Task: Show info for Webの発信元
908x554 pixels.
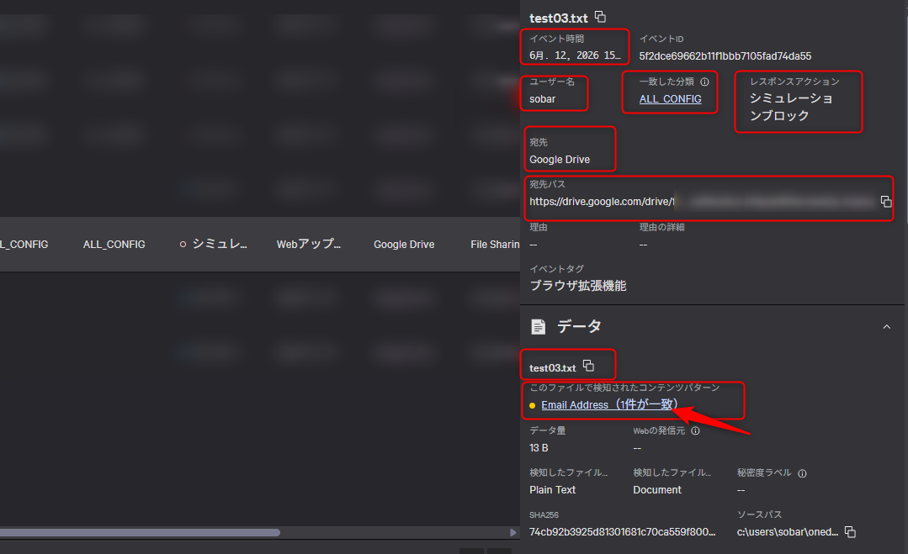Action: point(695,430)
